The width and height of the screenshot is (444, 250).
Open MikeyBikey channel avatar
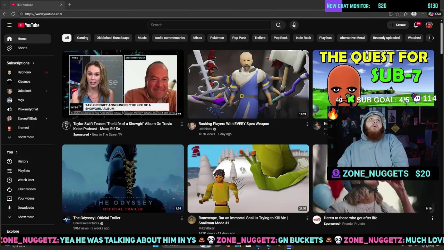click(x=192, y=220)
